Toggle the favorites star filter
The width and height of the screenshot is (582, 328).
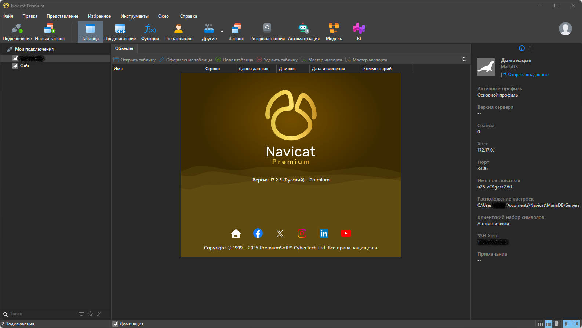click(x=90, y=314)
